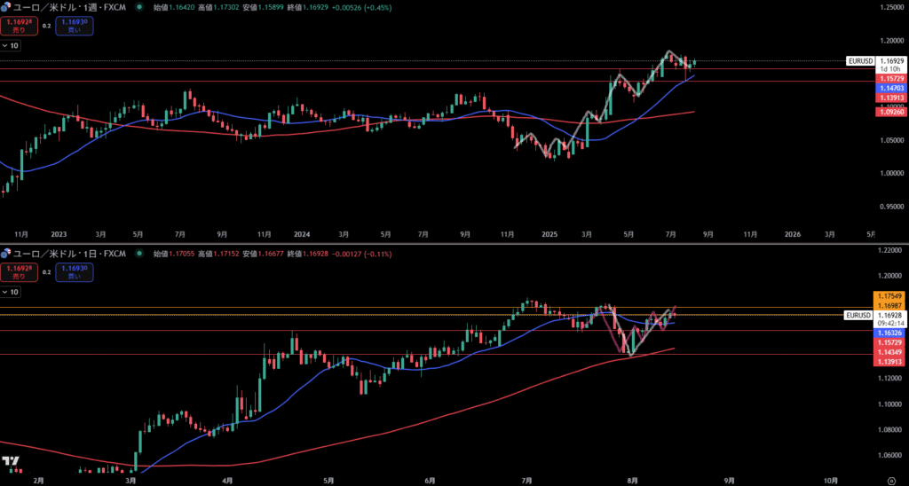
Task: Click the weekly chart's EUR/USD flag icon
Action: click(6, 8)
